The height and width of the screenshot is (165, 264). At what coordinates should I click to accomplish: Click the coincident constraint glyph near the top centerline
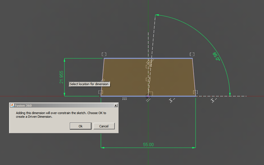(x=148, y=67)
